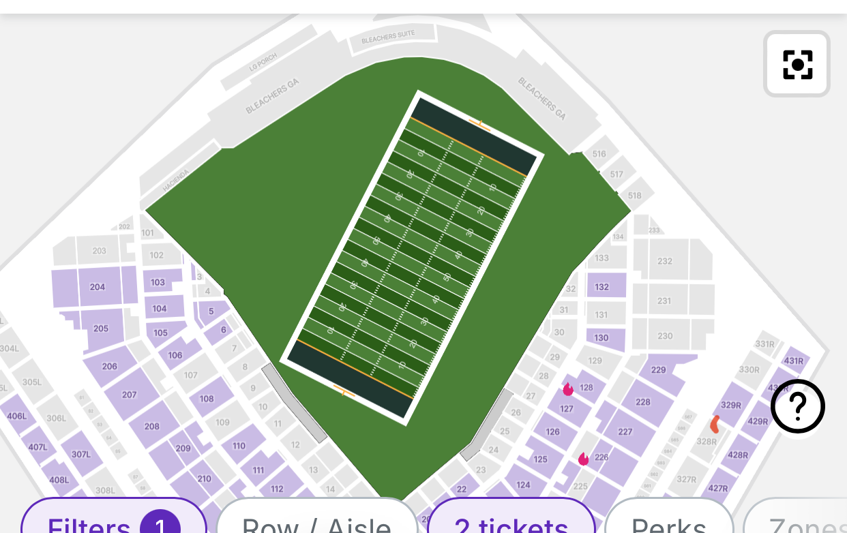Change the 2 tickets quantity filter

coord(511,523)
